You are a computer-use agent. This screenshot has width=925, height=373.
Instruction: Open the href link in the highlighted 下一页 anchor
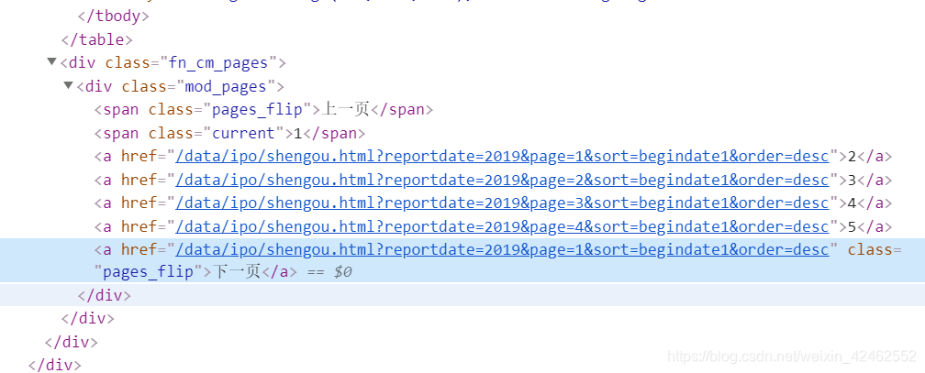click(502, 250)
